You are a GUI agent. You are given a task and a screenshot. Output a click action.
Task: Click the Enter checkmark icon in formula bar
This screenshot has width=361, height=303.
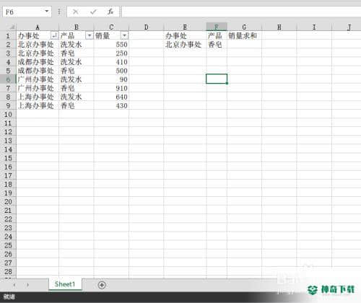tap(93, 12)
